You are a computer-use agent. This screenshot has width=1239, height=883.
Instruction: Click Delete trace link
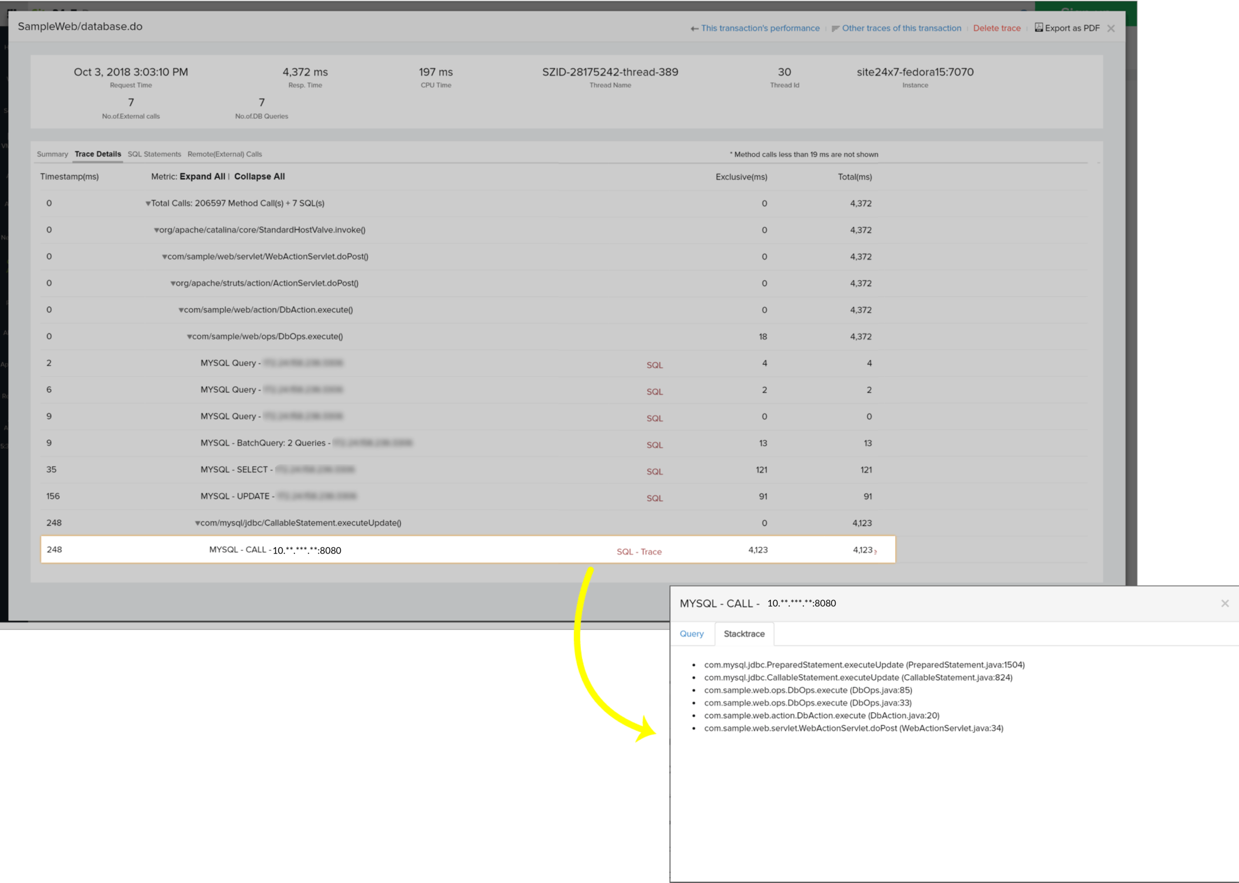tap(997, 28)
